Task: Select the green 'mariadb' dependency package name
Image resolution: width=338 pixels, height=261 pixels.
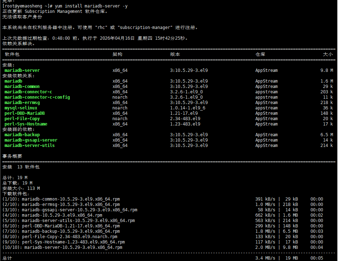Action: point(13,81)
